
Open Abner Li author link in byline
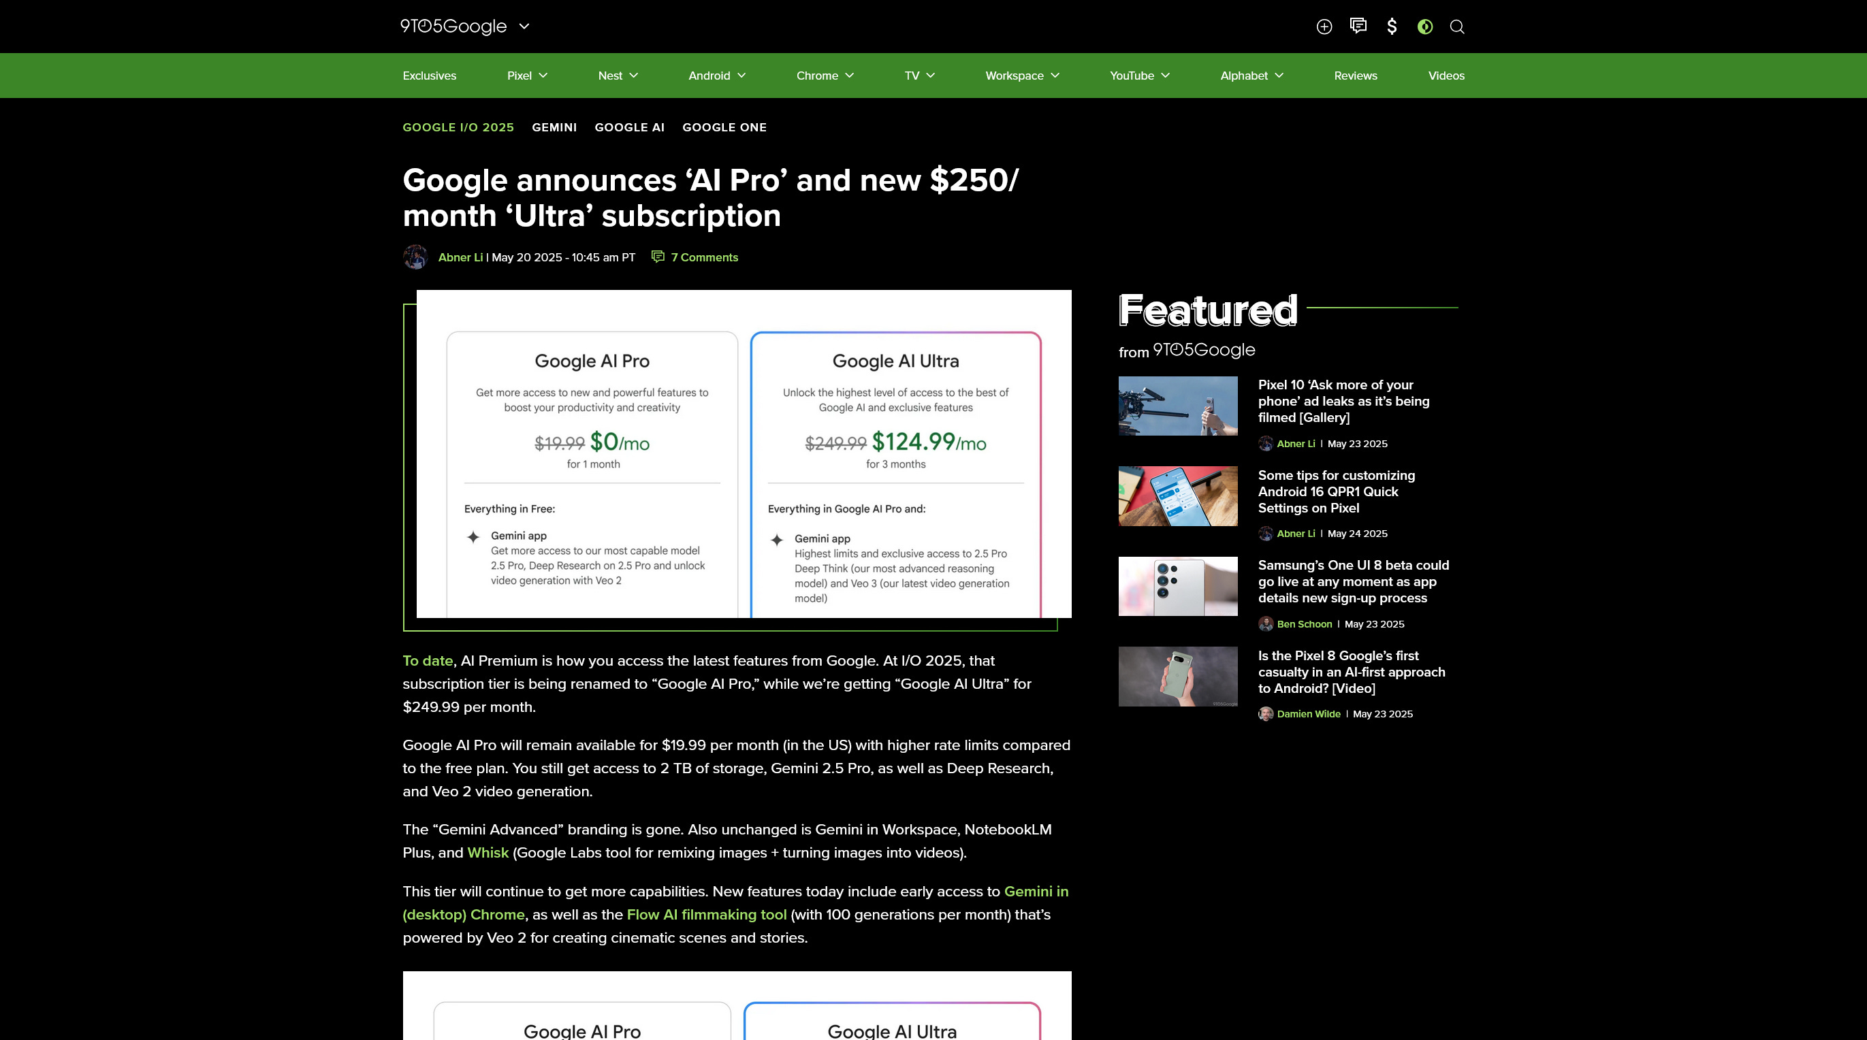click(x=460, y=257)
